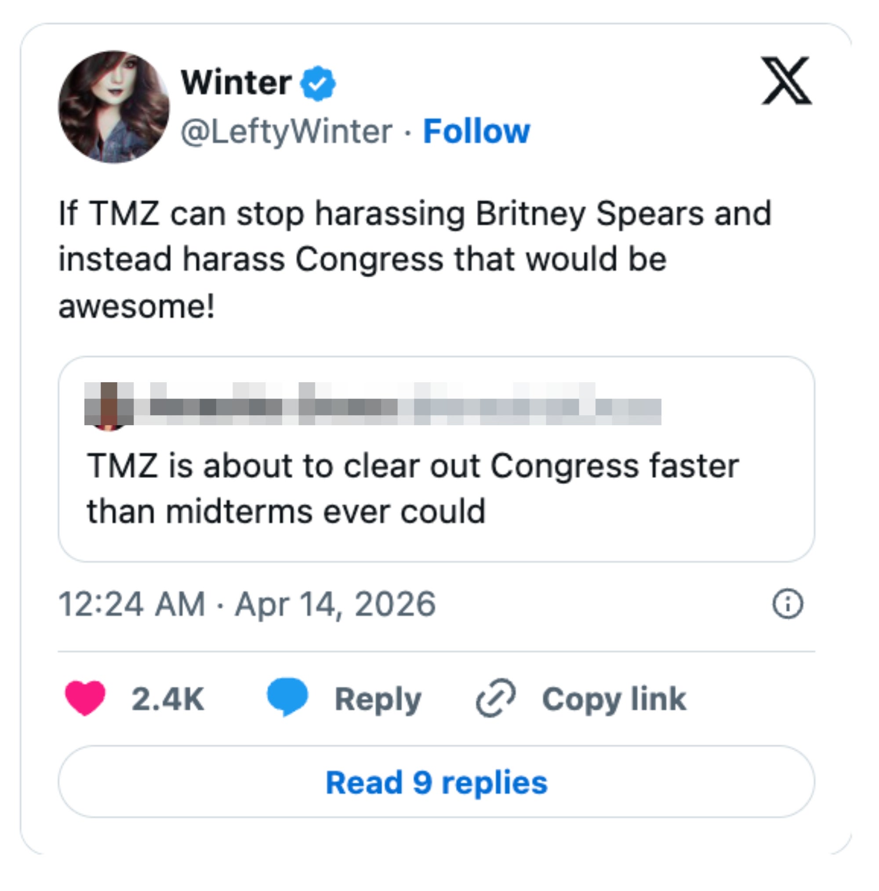Like the tweet with the heart icon
Image resolution: width=879 pixels, height=891 pixels.
coord(85,698)
